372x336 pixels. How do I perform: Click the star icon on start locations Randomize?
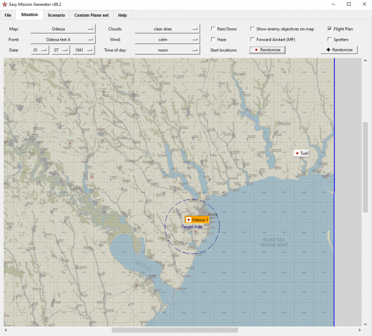point(256,50)
